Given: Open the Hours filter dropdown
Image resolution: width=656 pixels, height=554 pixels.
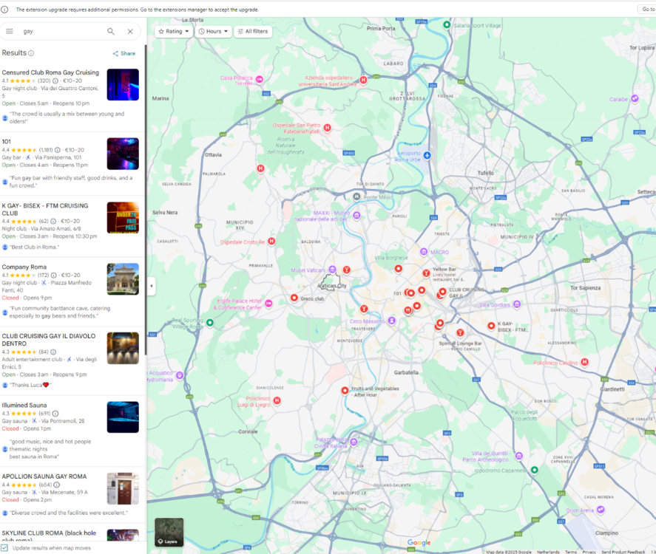Looking at the screenshot, I should [x=214, y=31].
